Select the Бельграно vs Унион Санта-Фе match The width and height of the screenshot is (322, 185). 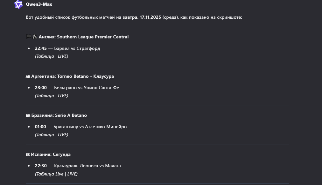[87, 88]
